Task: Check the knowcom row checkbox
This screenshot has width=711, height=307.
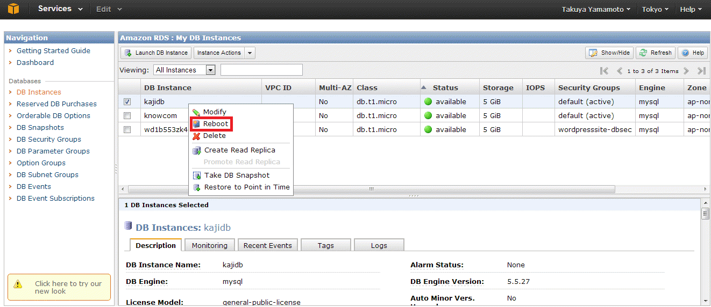Action: 127,115
